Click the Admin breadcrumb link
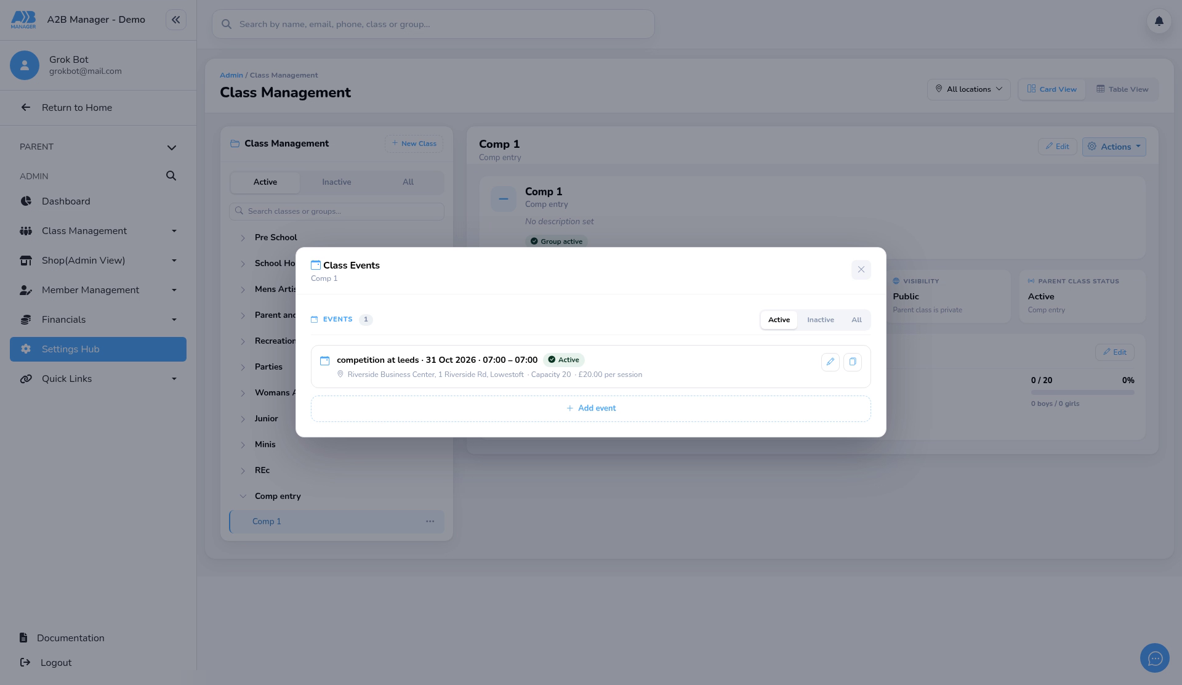This screenshot has width=1182, height=685. 231,75
